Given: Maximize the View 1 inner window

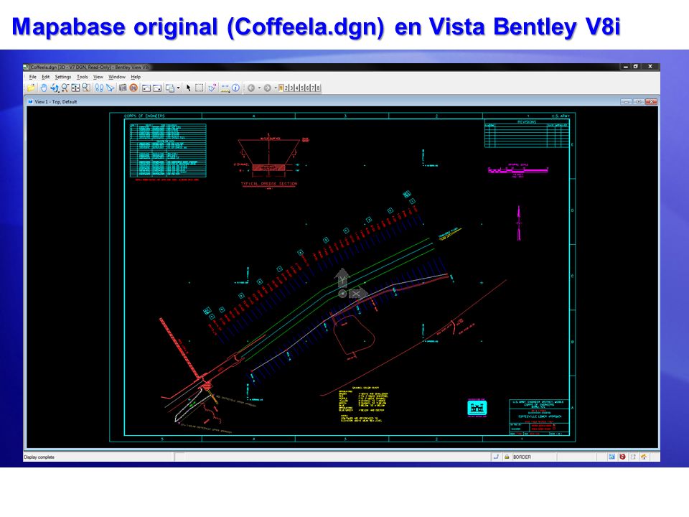Looking at the screenshot, I should 638,101.
